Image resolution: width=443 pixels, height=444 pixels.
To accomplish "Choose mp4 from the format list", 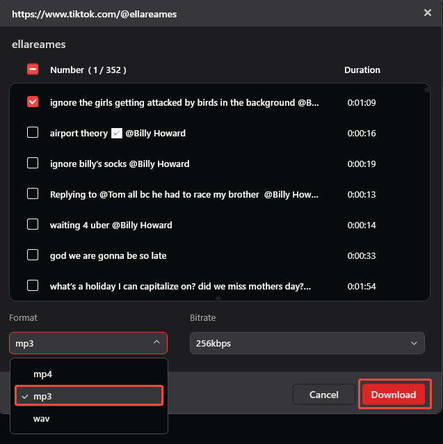I will point(89,374).
